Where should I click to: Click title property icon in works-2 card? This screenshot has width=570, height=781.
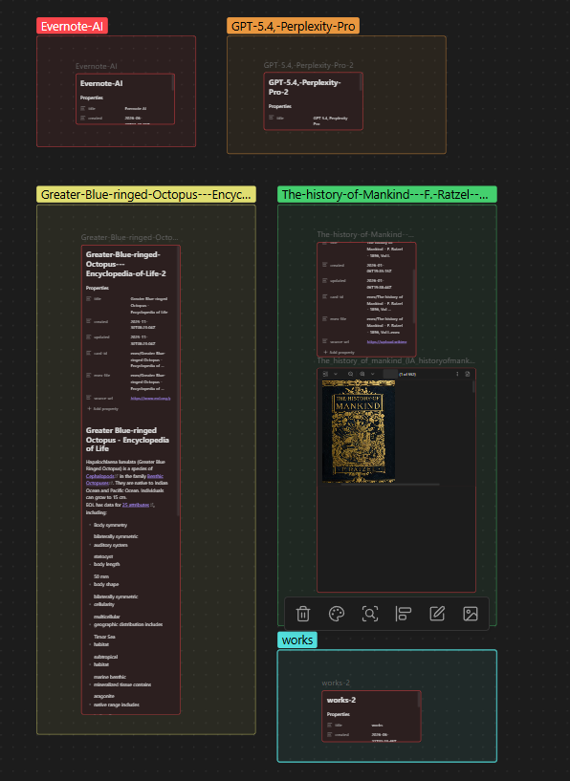tap(329, 725)
